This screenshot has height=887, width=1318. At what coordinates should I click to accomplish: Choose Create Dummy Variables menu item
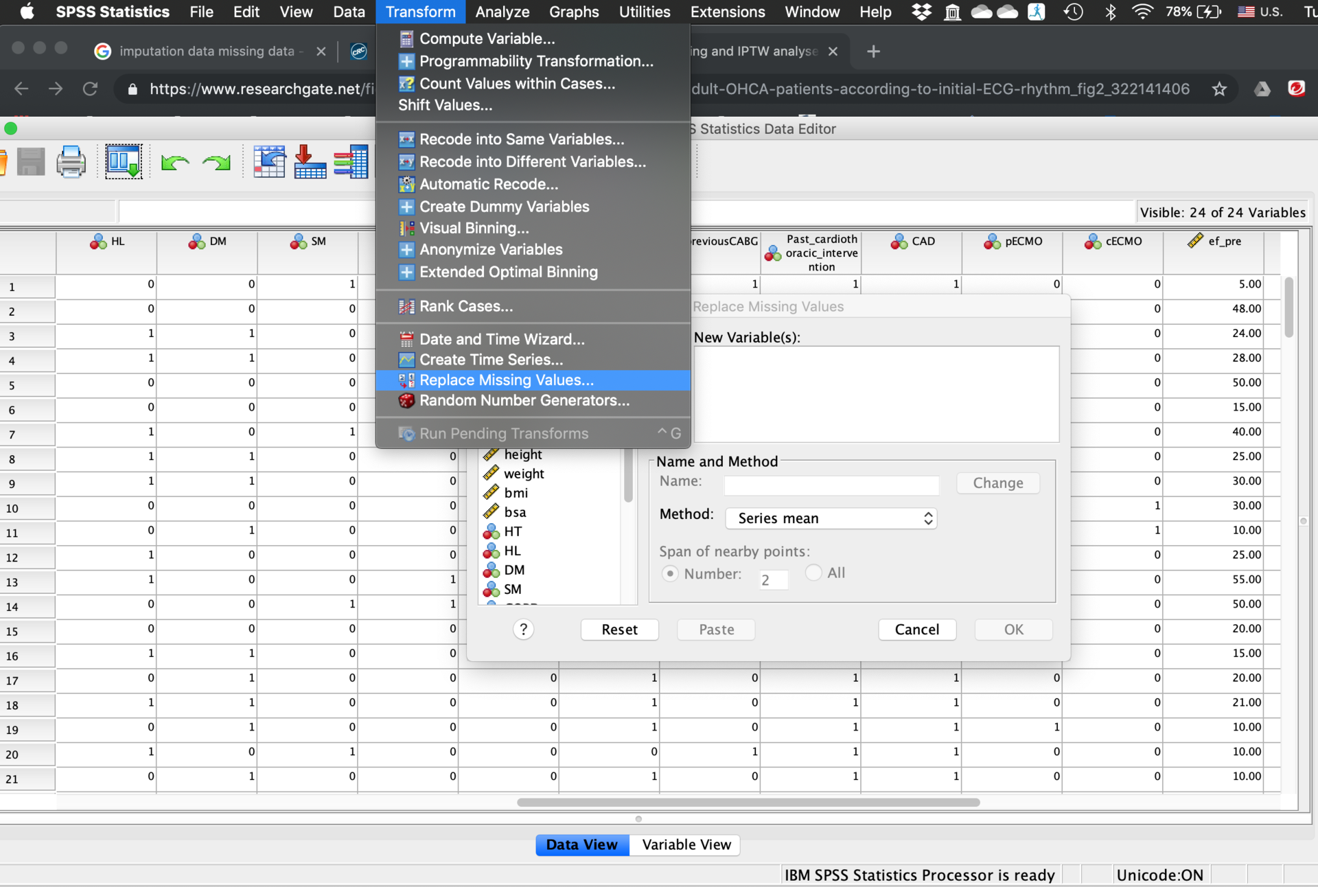pos(533,207)
